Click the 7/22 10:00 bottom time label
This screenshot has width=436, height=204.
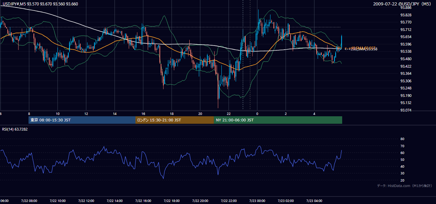point(57,201)
